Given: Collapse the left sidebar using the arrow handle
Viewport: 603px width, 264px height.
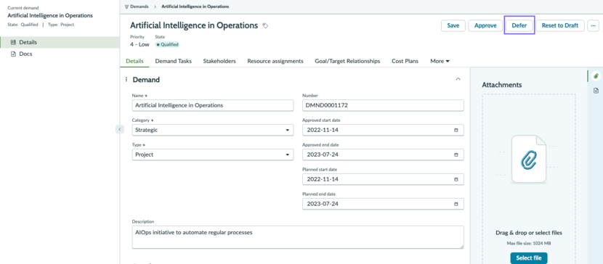Looking at the screenshot, I should [x=120, y=129].
